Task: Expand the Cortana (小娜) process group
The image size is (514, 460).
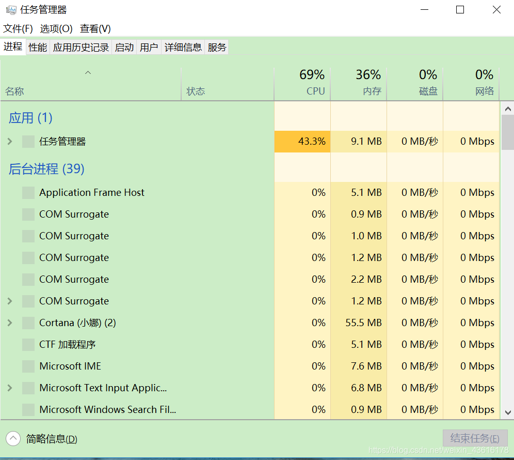Action: 9,323
